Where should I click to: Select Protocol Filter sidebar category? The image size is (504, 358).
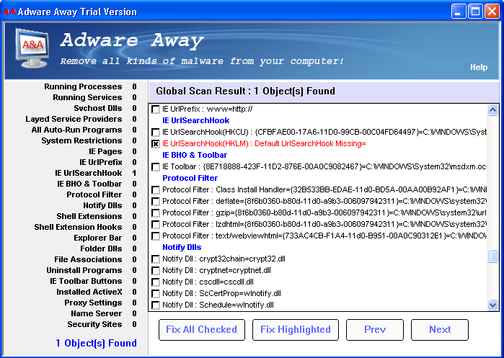point(94,195)
